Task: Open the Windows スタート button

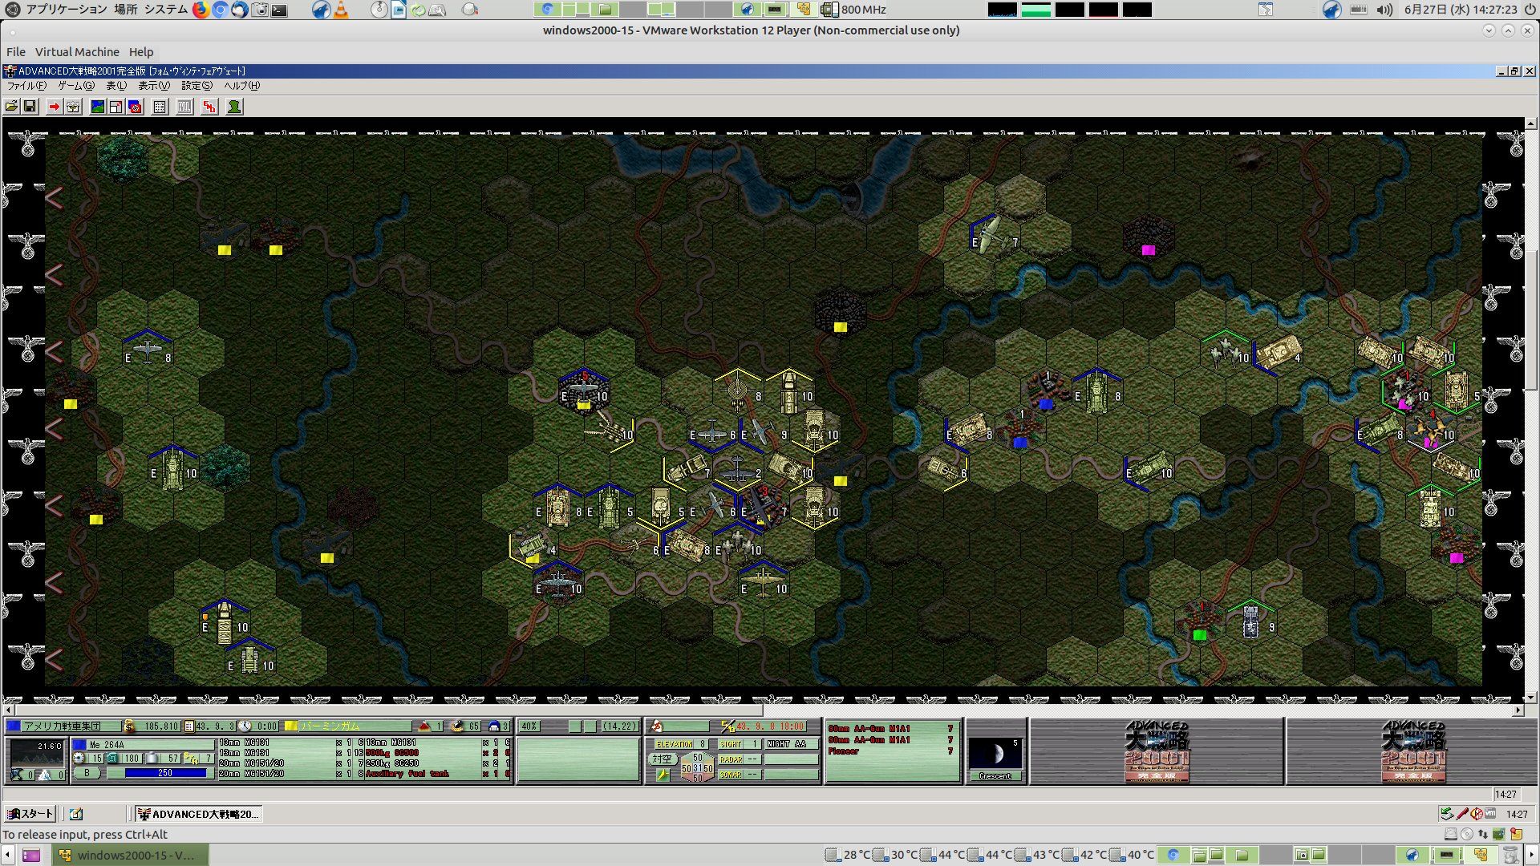Action: (30, 814)
